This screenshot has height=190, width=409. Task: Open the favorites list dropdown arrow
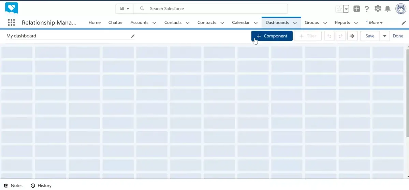(x=346, y=9)
